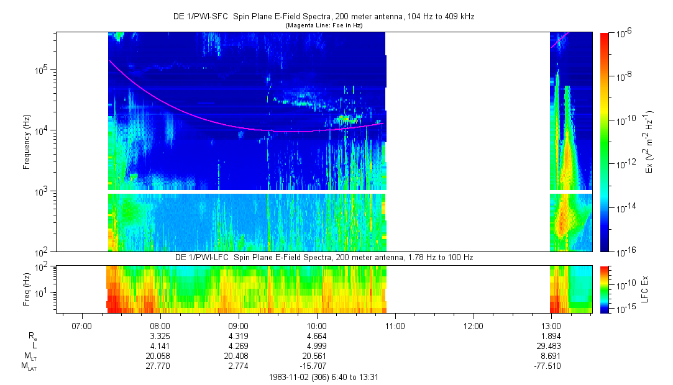Click the dark blue bottom of Ex colorbar
The width and height of the screenshot is (673, 385).
pos(604,247)
